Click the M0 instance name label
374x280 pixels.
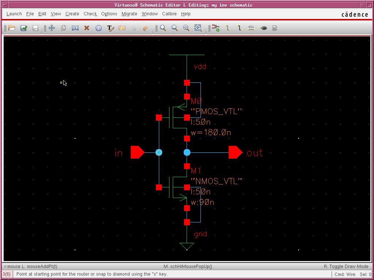pos(196,101)
